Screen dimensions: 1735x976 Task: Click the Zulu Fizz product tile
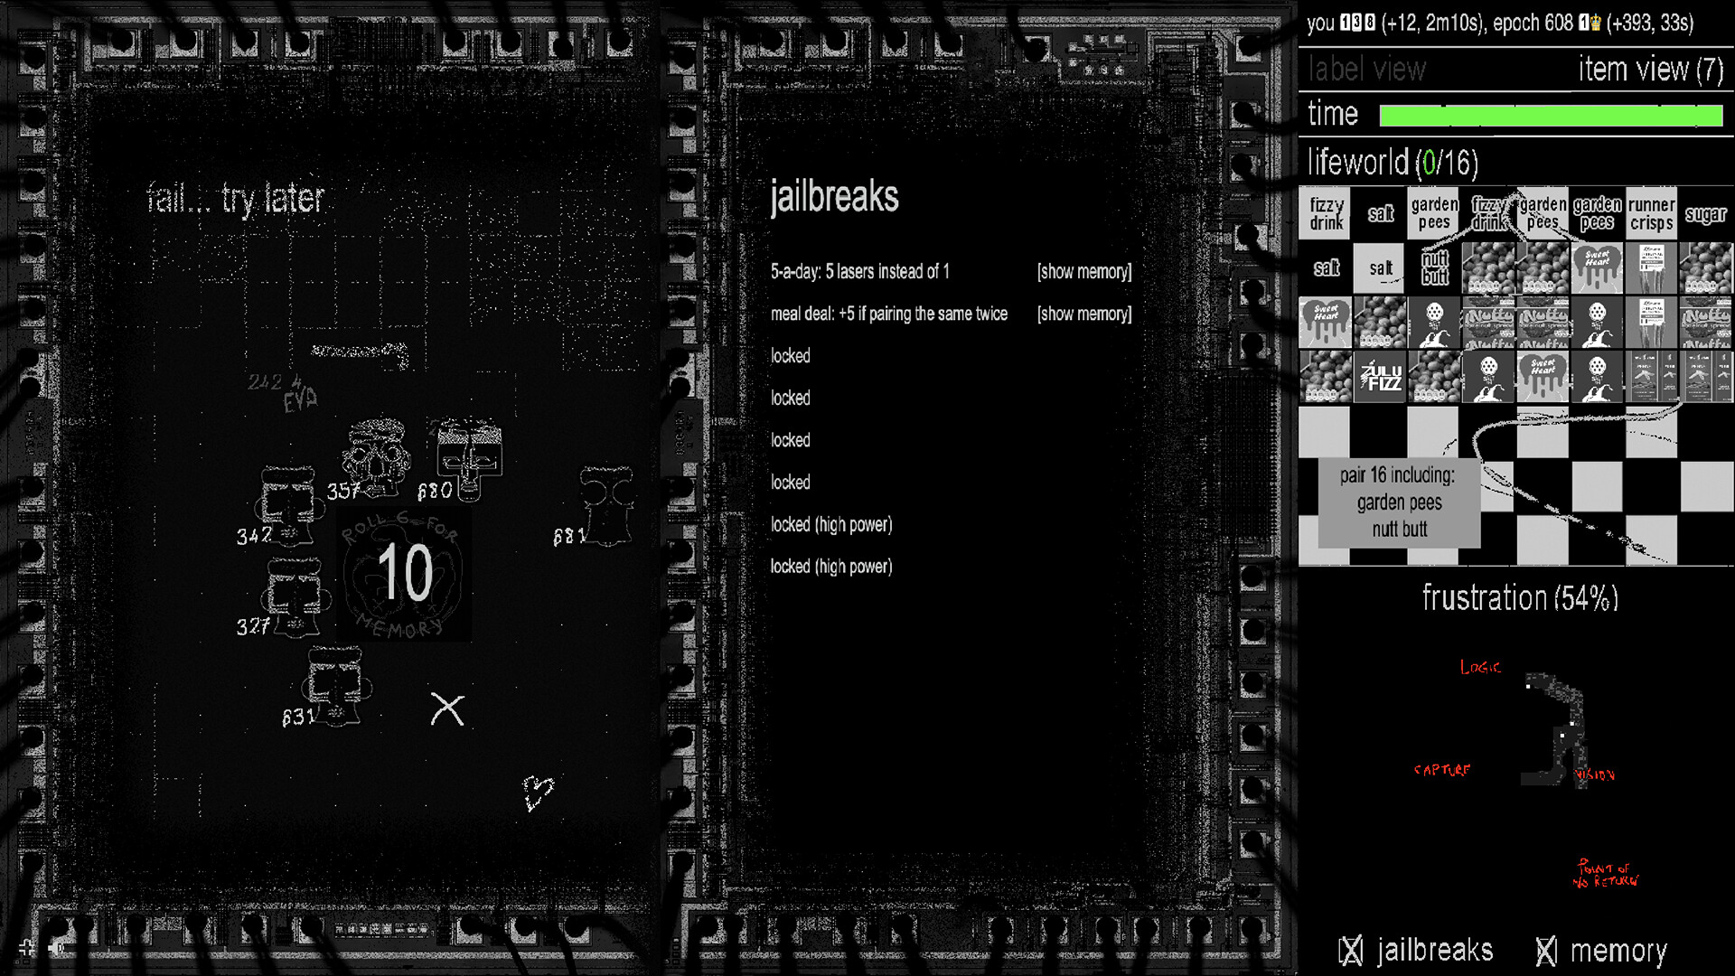point(1380,376)
